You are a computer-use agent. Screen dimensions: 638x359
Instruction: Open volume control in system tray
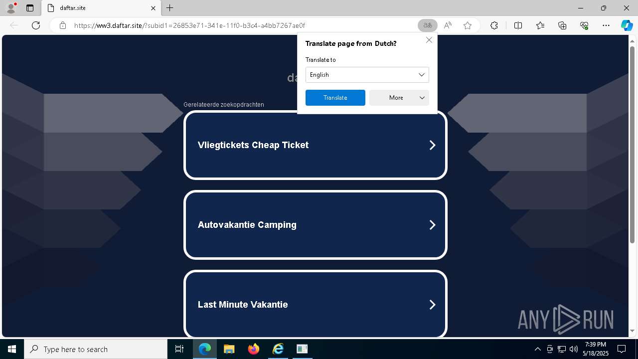coord(574,349)
